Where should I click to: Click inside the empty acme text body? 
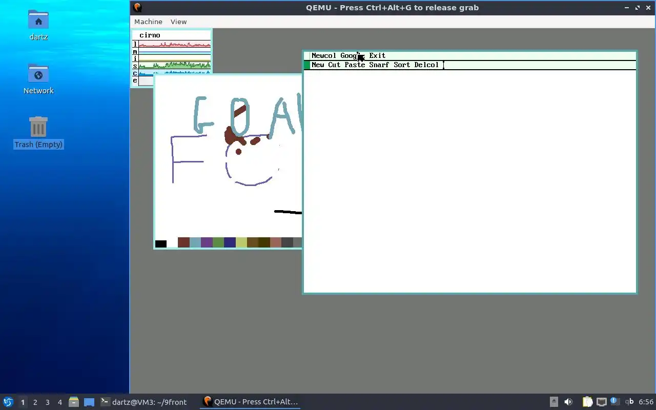pos(469,180)
